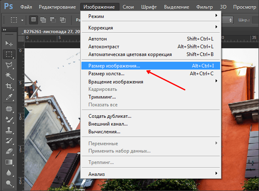Expand the Режим submenu
259x191 pixels.
point(151,16)
